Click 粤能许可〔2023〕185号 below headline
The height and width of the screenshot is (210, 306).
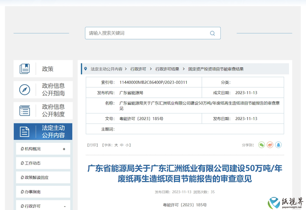coord(185,205)
